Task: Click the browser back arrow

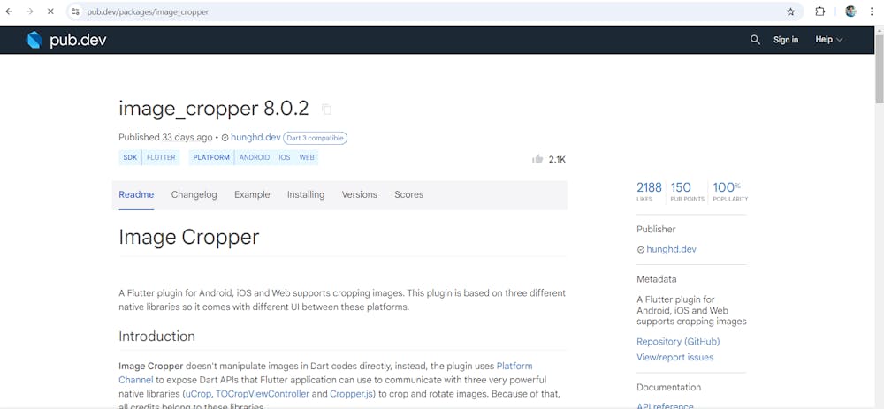Action: (9, 11)
